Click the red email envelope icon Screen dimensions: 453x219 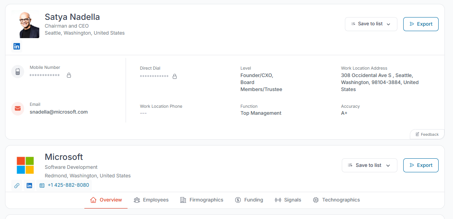click(x=17, y=109)
